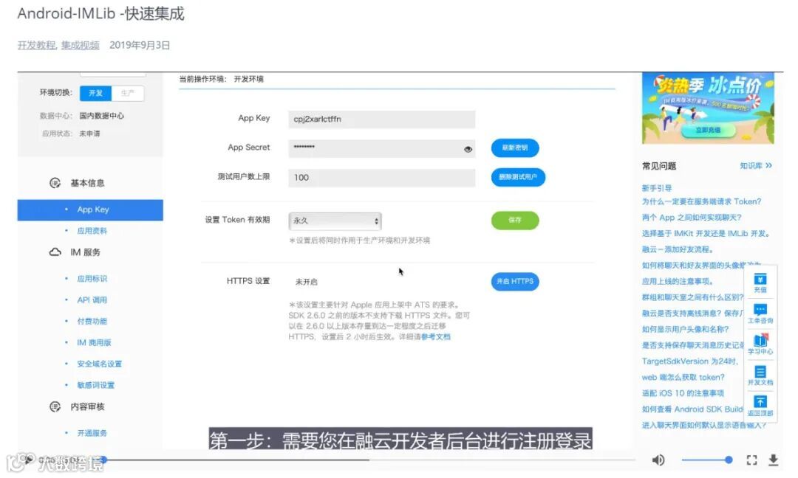Open 开通服务 under 内容审核
The width and height of the screenshot is (798, 478).
click(92, 433)
